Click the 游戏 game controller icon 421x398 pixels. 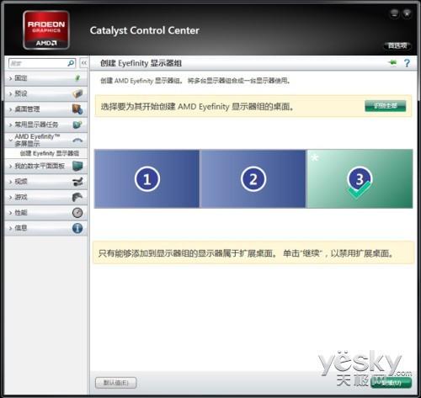[x=77, y=197]
